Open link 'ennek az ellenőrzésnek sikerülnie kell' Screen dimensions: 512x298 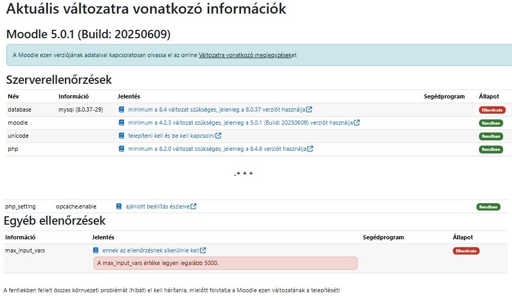pyautogui.click(x=151, y=250)
